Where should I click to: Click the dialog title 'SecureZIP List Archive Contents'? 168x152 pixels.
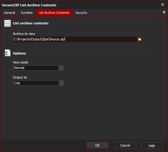(x=29, y=5)
